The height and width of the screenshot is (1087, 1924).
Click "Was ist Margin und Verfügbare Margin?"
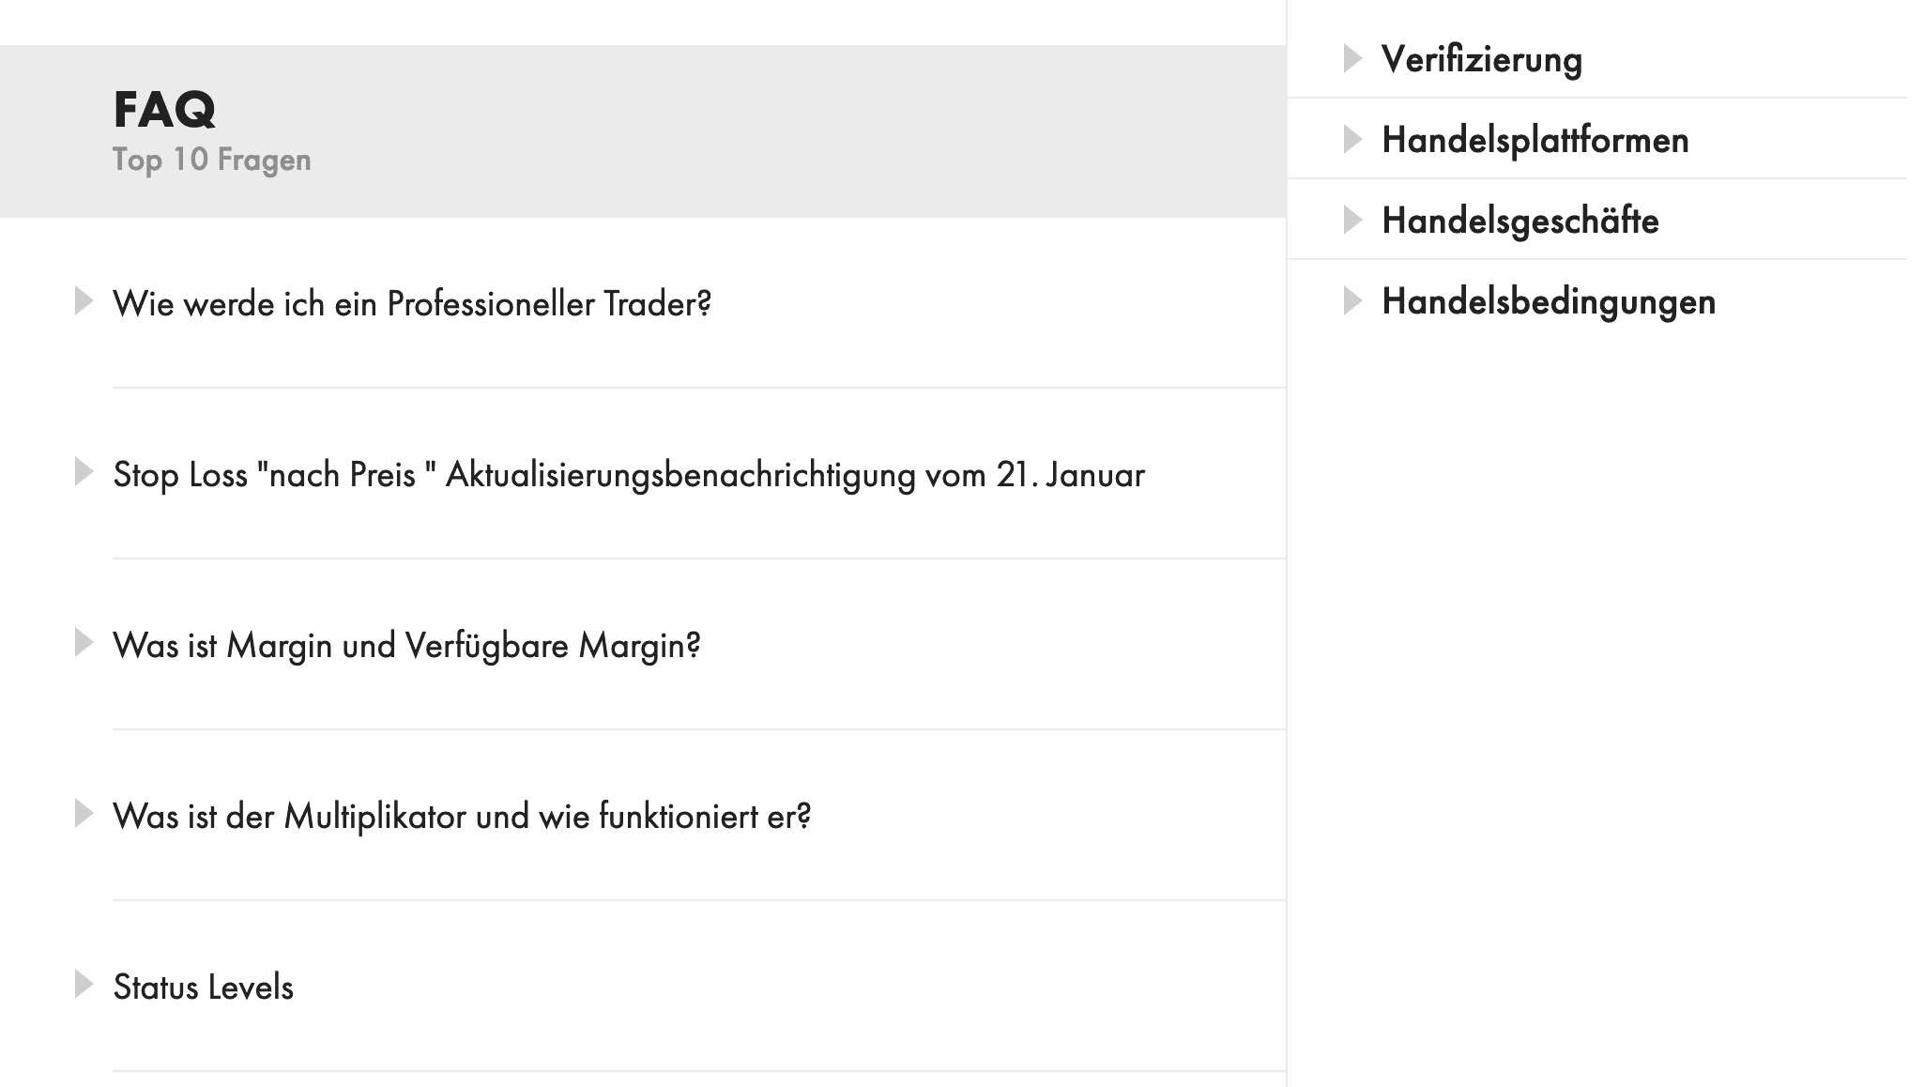[x=406, y=646]
